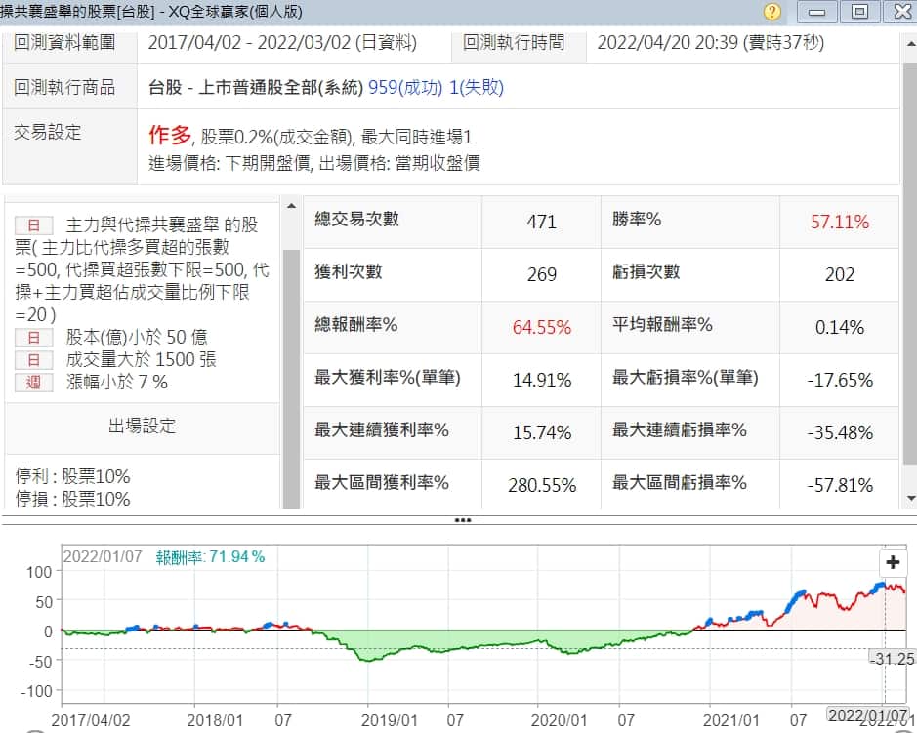The height and width of the screenshot is (733, 917).
Task: Click the 週 icon next to 漲幅小於 7 %
Action: (33, 383)
